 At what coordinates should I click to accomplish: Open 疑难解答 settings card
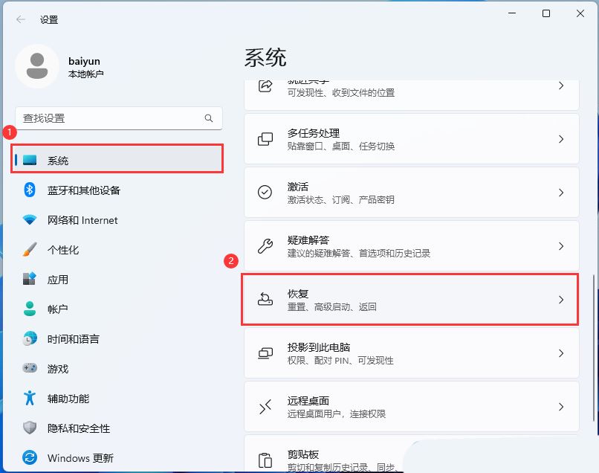[x=412, y=246]
